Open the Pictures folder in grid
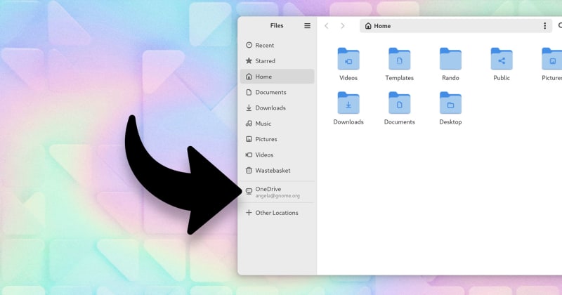This screenshot has height=295, width=562. (552, 59)
